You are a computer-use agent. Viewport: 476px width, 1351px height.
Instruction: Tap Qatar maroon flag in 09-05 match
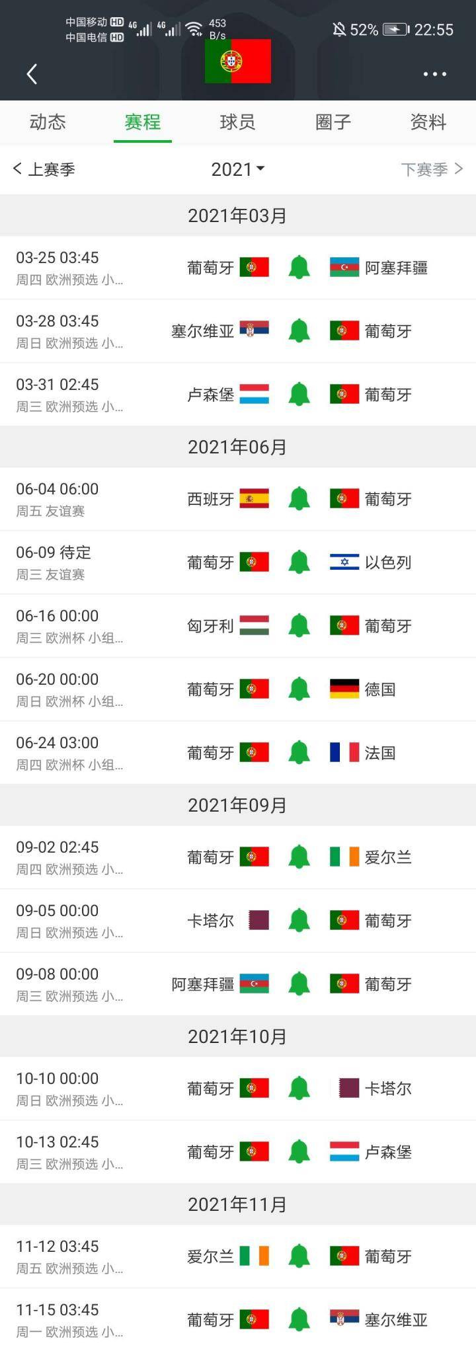tap(258, 921)
